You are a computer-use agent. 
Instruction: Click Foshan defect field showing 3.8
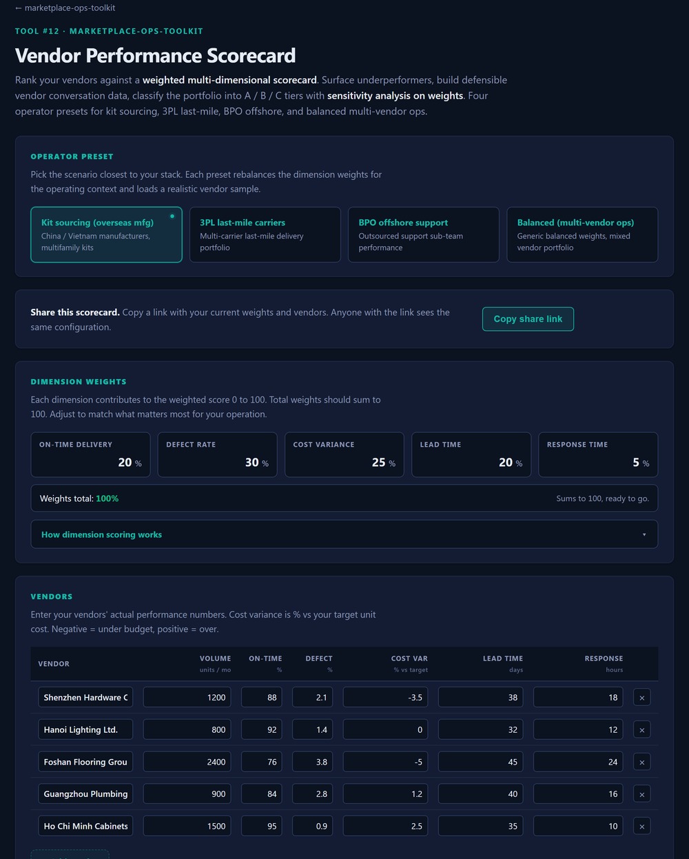pyautogui.click(x=312, y=762)
